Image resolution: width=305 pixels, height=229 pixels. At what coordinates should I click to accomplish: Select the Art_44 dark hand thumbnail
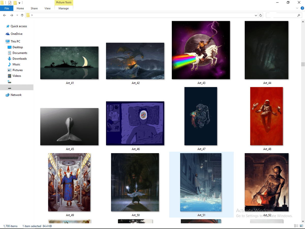[266, 50]
